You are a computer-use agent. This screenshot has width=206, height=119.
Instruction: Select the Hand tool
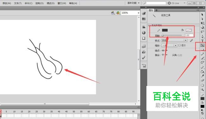pyautogui.click(x=202, y=85)
